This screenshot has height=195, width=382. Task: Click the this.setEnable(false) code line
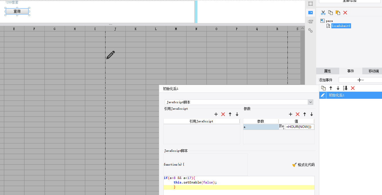195,182
